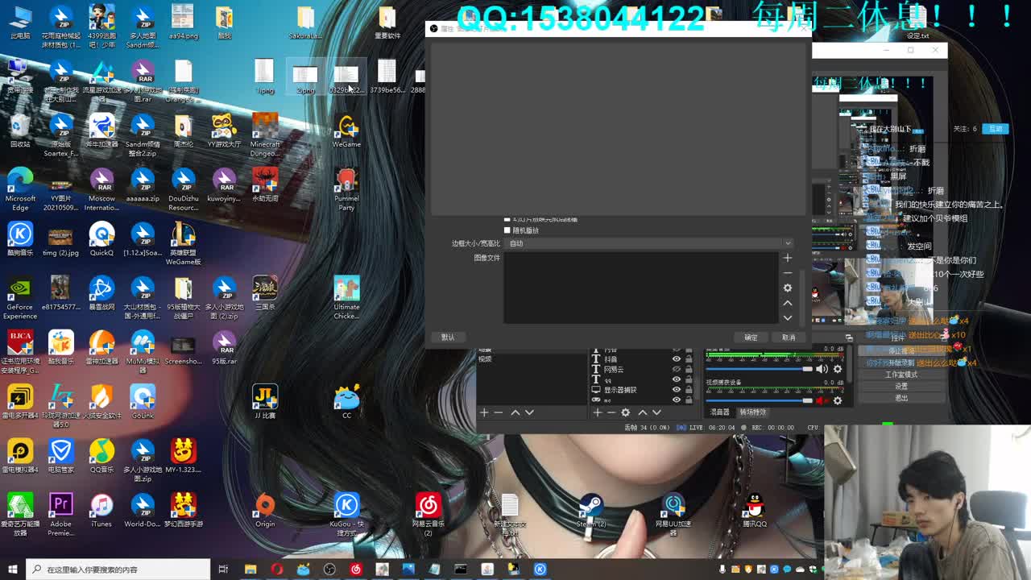
Task: Click the blue 互动 button
Action: point(996,129)
